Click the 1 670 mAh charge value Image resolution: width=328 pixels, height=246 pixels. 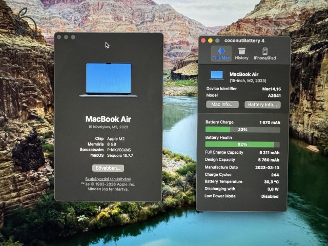pos(270,122)
